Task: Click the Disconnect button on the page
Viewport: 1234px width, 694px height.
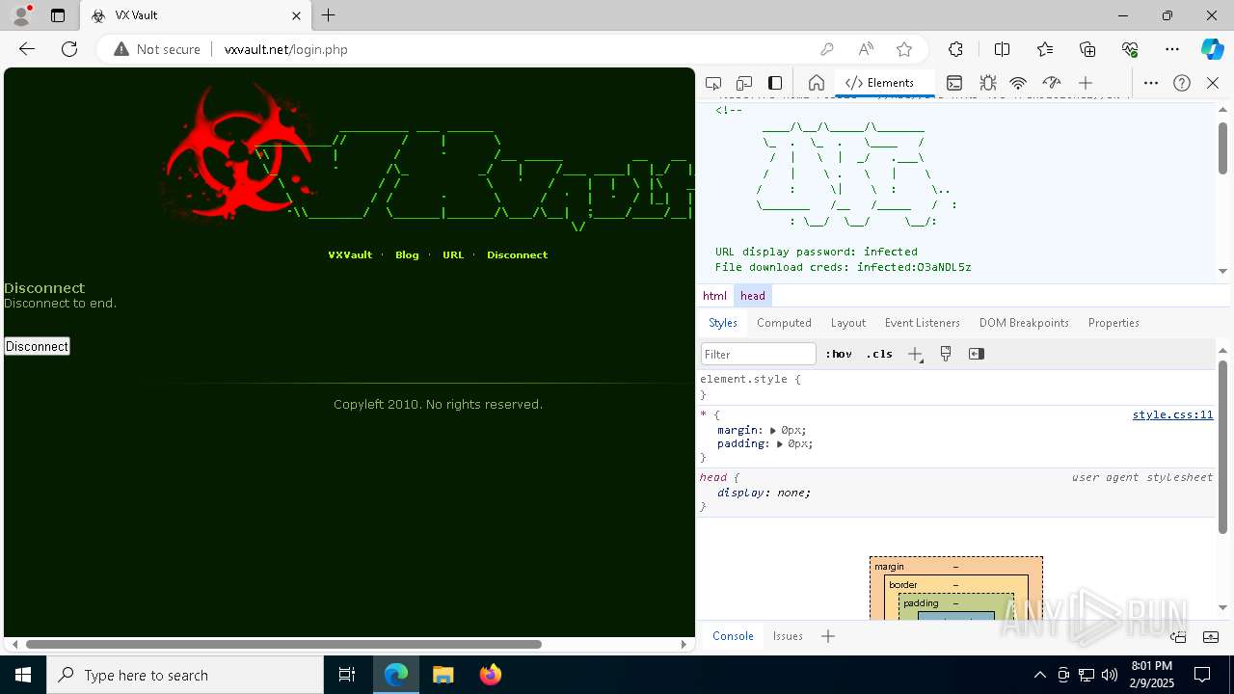Action: [x=37, y=346]
